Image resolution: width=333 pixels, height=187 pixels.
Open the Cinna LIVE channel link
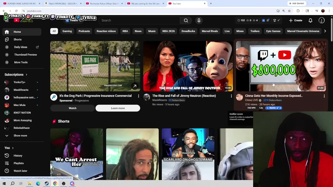coord(252,100)
